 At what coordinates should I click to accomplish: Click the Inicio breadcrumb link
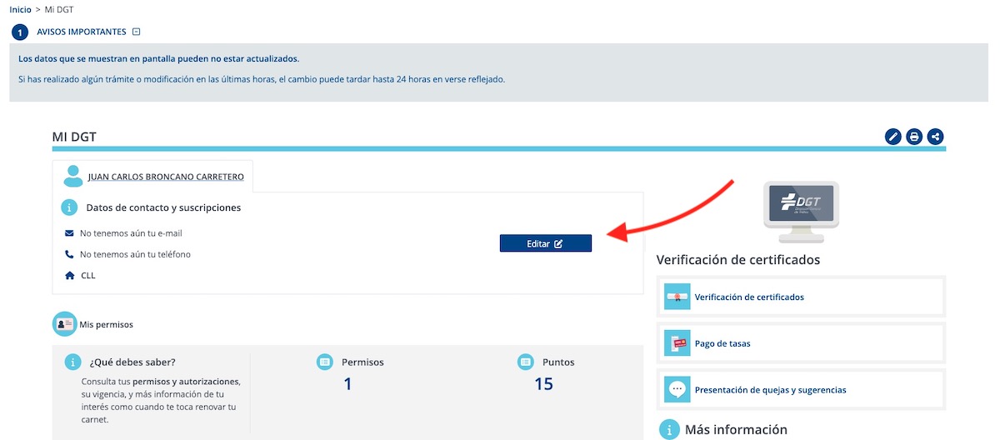(21, 8)
